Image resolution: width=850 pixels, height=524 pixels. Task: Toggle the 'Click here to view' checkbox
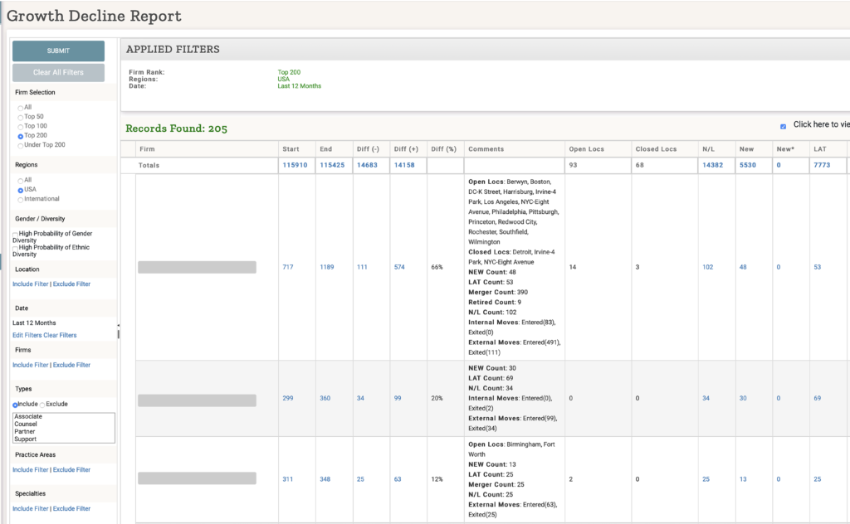click(783, 126)
